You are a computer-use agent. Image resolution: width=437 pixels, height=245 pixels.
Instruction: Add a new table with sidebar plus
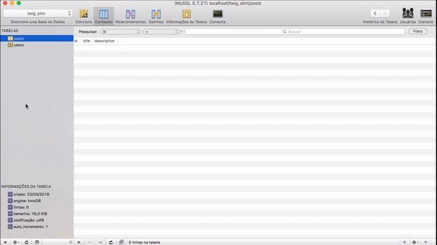[5, 242]
